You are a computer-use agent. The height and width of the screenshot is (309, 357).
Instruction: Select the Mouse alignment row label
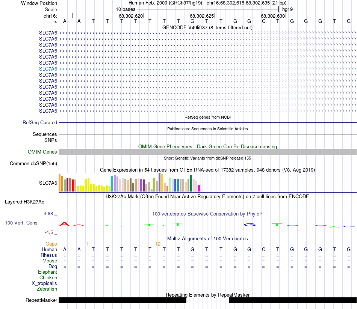(x=50, y=261)
